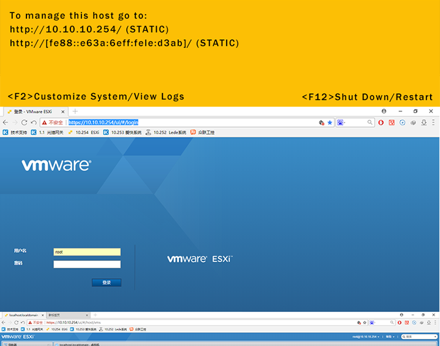Open 10.253 爱快系统 bookmark in lower browser

(83, 330)
